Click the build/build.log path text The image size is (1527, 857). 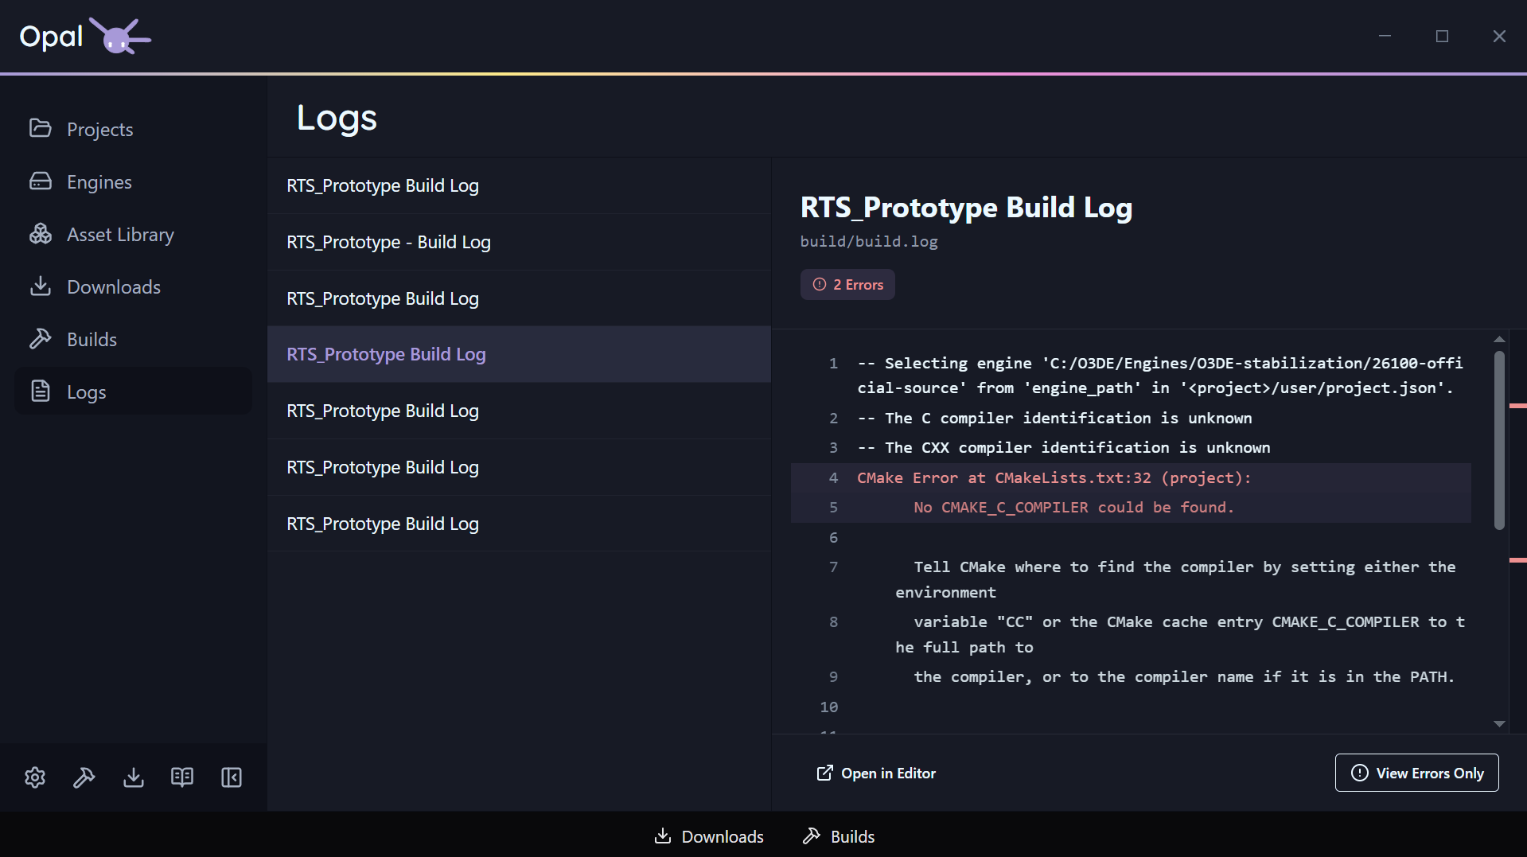tap(869, 241)
